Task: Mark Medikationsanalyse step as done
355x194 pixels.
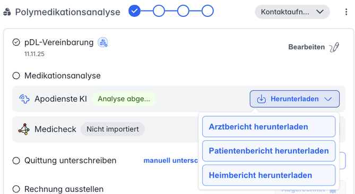Action: 16,76
